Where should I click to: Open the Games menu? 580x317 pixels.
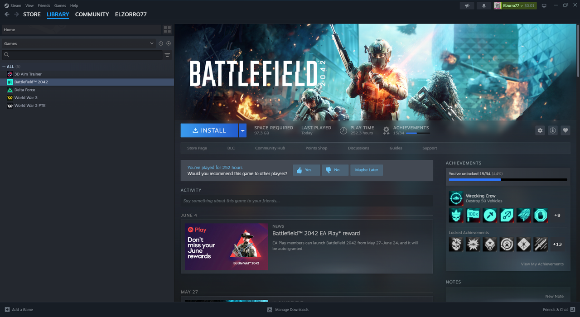coord(60,5)
